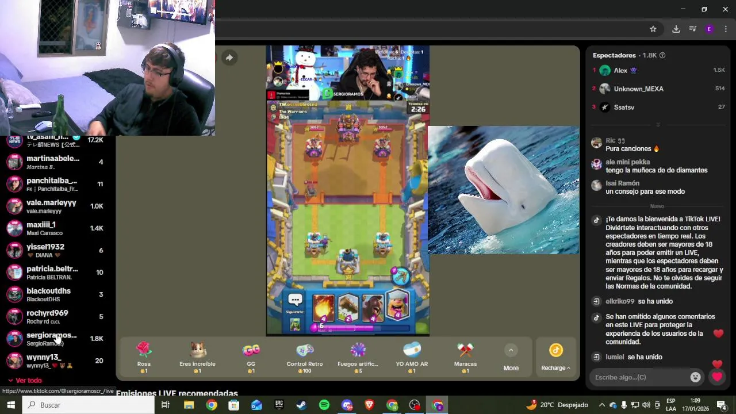Open Brave browser from the taskbar
The height and width of the screenshot is (414, 736).
point(369,405)
